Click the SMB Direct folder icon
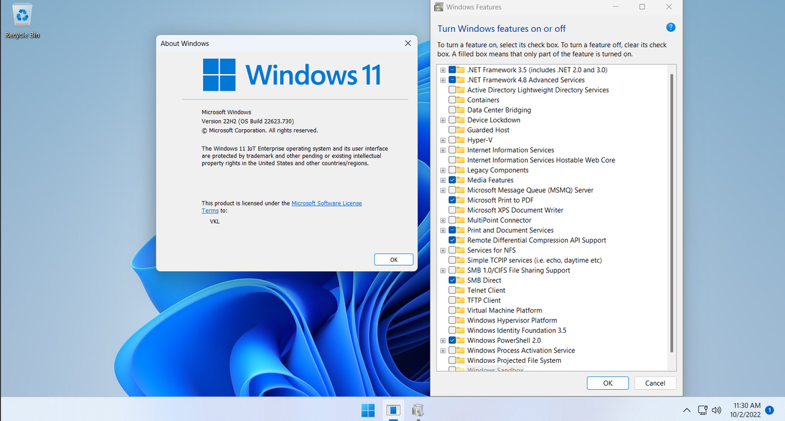This screenshot has height=421, width=785. coord(461,280)
